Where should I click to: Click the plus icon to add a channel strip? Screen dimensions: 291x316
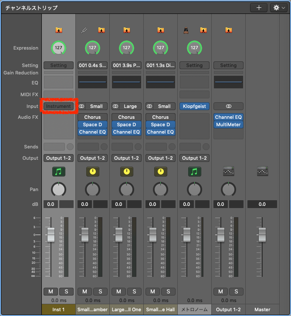(x=259, y=8)
